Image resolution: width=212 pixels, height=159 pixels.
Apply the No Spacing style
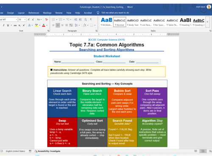point(159,22)
